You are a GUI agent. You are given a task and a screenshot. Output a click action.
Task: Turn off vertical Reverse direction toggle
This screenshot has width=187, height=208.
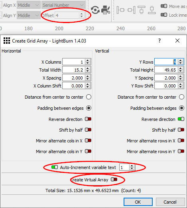(181, 119)
